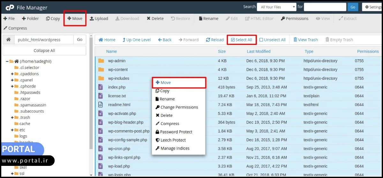Collapse the /home/sadeghil root tree node
The image size is (383, 178).
click(x=7, y=61)
